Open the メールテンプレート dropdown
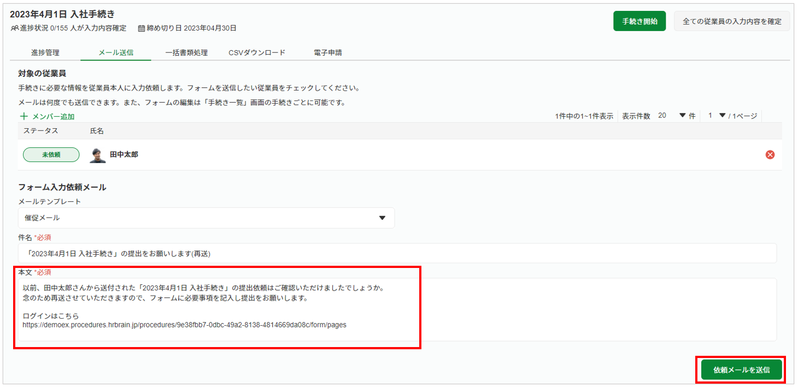 point(206,218)
